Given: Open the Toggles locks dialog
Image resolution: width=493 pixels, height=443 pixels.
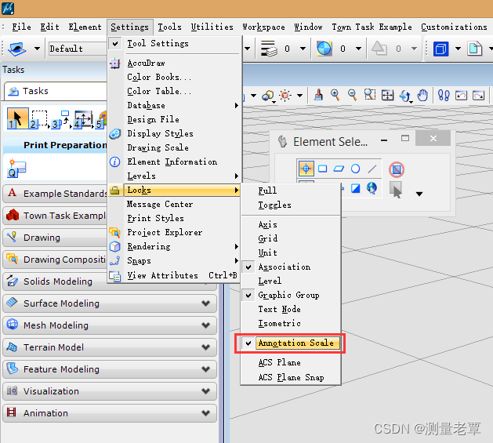Looking at the screenshot, I should click(291, 205).
